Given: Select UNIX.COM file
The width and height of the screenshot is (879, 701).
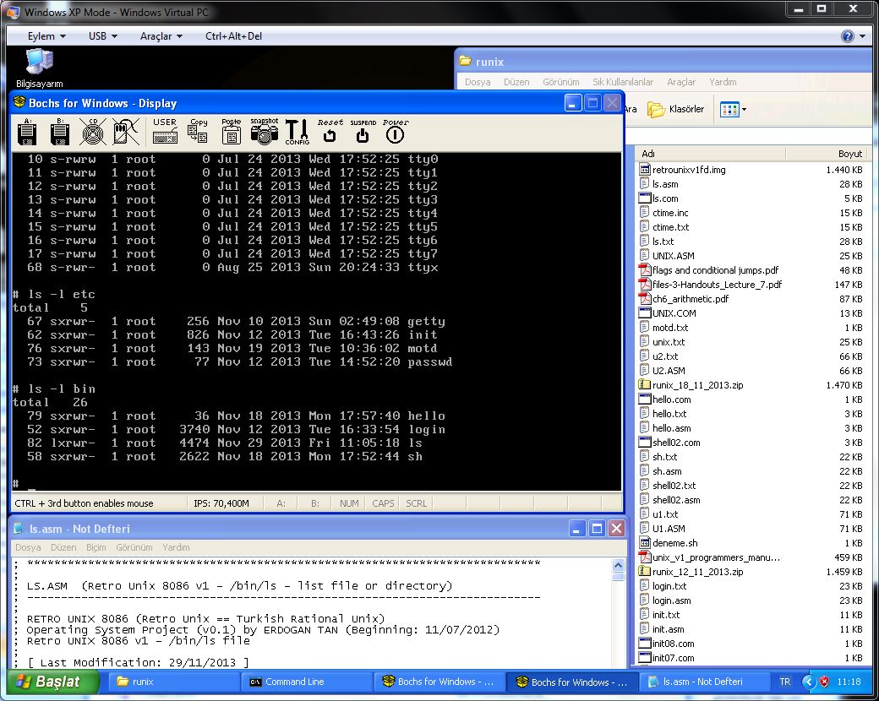Looking at the screenshot, I should click(x=668, y=313).
